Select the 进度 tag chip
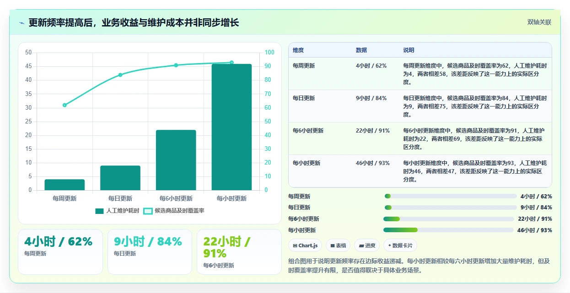Screen dimensions: 570x293 pos(367,245)
